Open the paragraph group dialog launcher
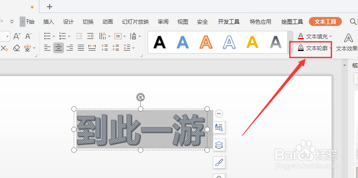This screenshot has width=358, height=178. click(x=141, y=55)
